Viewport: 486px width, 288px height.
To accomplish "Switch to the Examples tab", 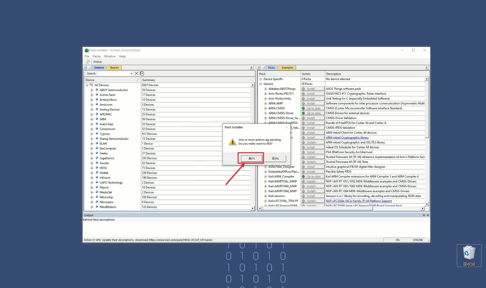I will [x=287, y=68].
